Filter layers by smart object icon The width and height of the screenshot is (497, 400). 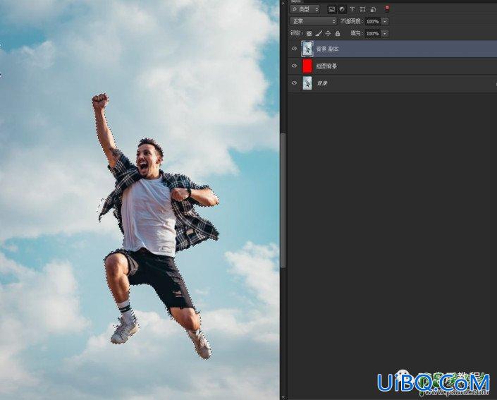pos(373,9)
